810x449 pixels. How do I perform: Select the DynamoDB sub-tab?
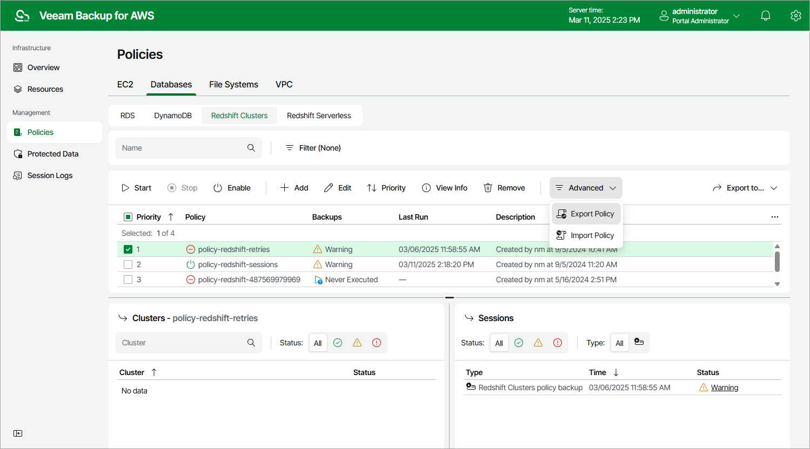tap(173, 115)
